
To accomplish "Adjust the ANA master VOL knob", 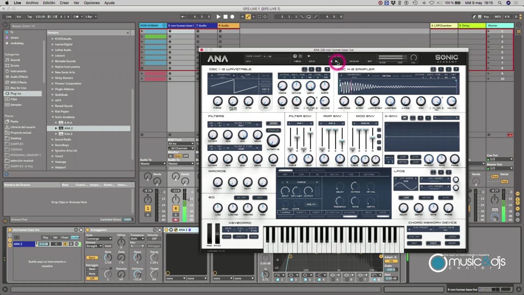I will [x=414, y=57].
